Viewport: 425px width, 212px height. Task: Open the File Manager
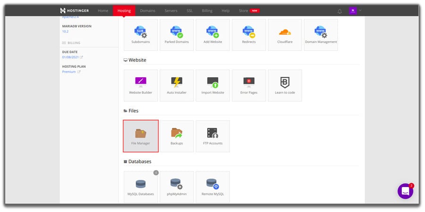click(x=140, y=136)
